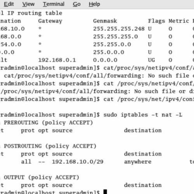Click the sudo iptables -t nat -L command
Screen dimensions: 194x194
click(x=143, y=115)
